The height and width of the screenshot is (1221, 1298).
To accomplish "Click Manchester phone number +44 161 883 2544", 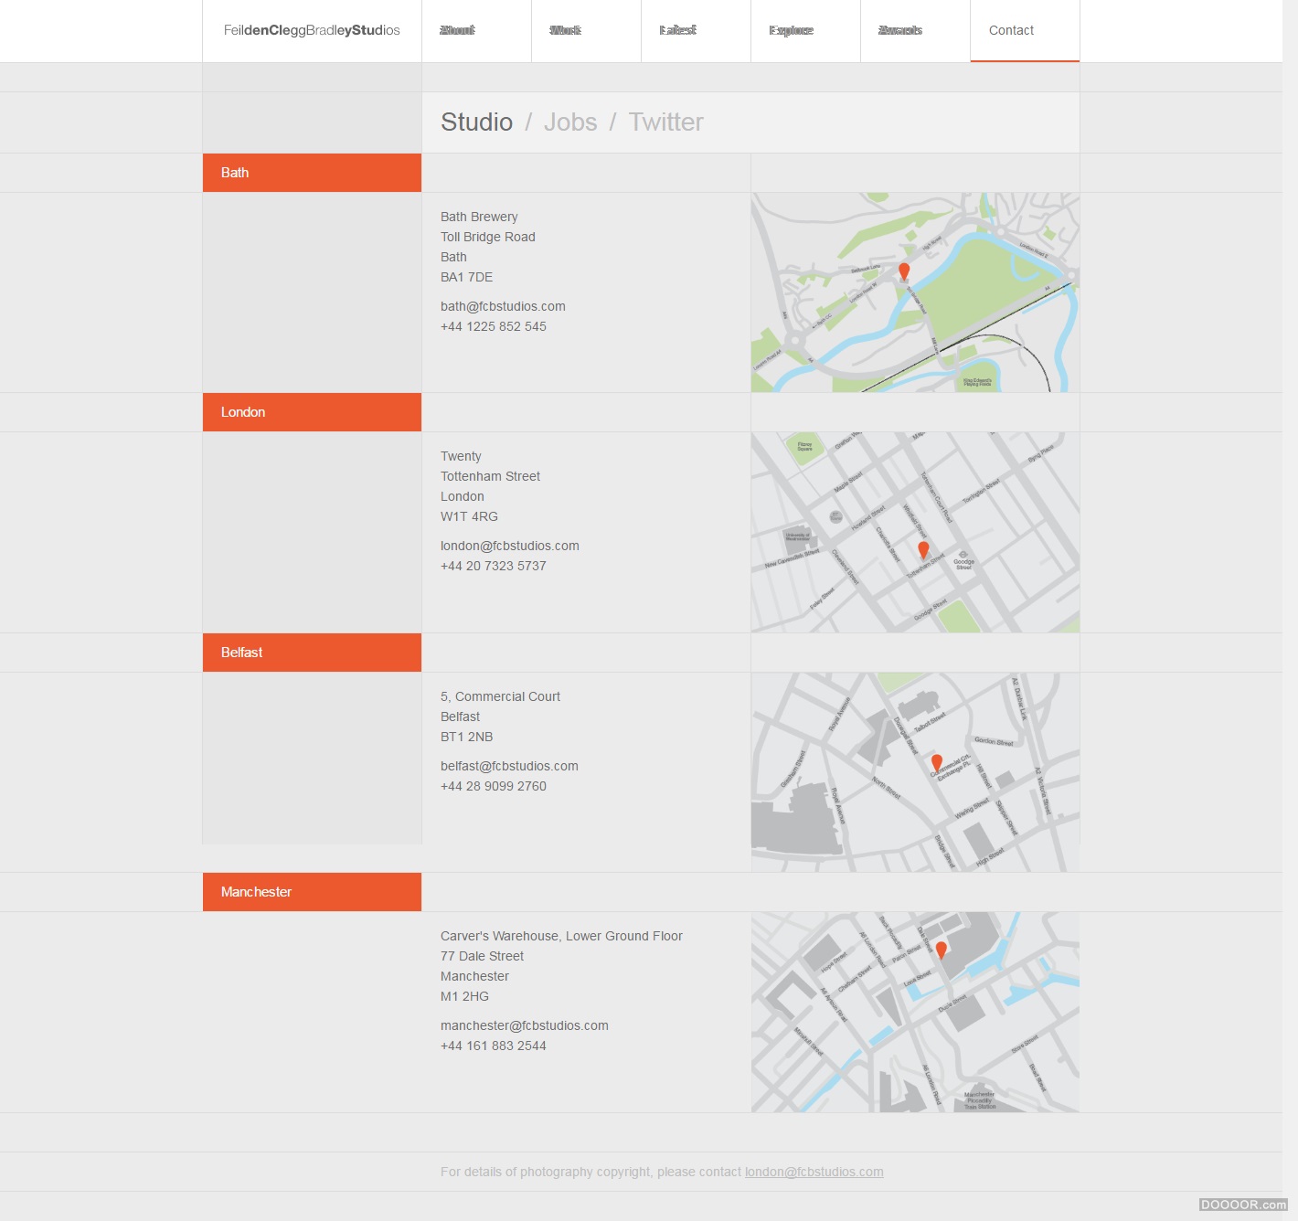I will [494, 1046].
